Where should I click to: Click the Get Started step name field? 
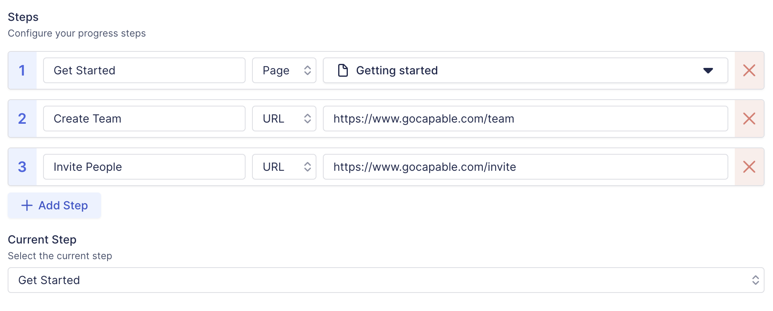pyautogui.click(x=144, y=70)
